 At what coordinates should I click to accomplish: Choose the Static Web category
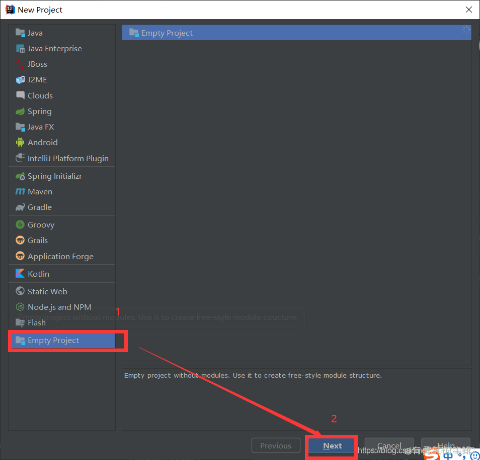point(47,291)
